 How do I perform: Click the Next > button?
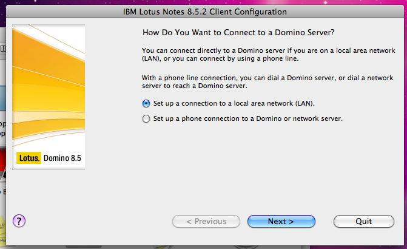click(281, 222)
